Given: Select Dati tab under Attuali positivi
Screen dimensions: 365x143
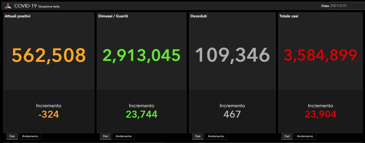Looking at the screenshot, I should [x=12, y=136].
